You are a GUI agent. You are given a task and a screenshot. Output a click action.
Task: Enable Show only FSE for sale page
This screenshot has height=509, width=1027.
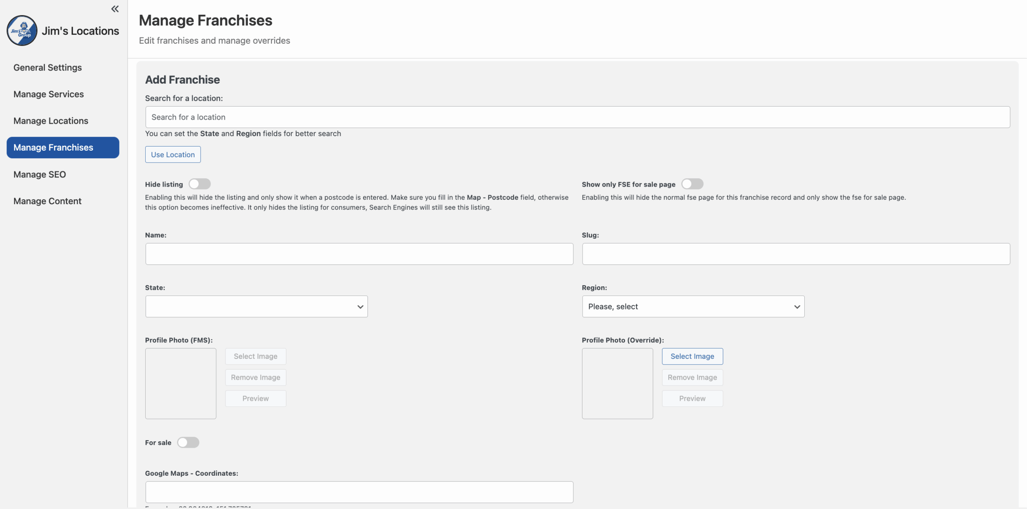(692, 184)
